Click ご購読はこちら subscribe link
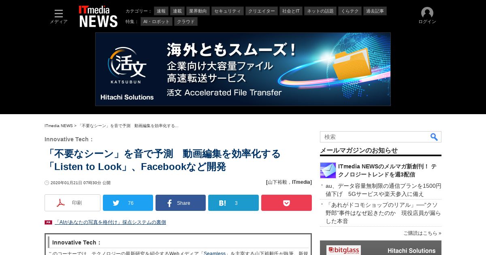 coord(422,233)
